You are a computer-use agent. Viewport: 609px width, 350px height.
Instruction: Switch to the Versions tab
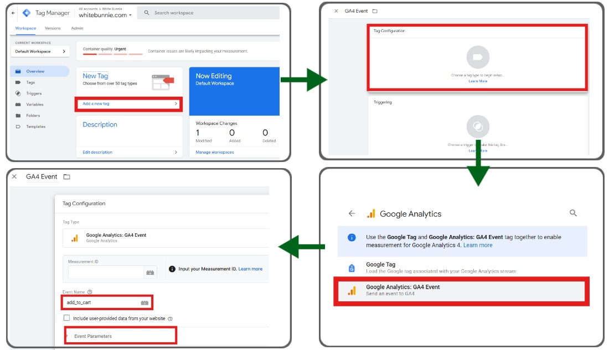(x=53, y=28)
